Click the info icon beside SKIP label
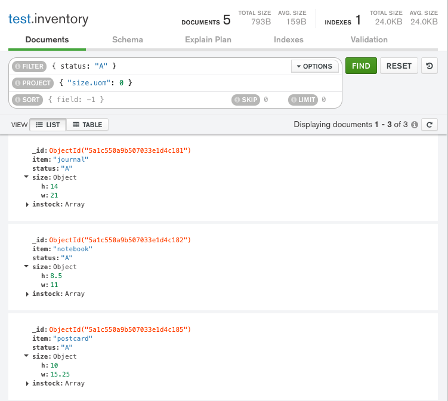 (237, 100)
